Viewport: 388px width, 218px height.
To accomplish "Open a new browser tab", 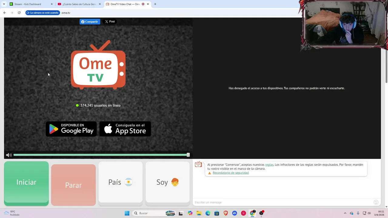I will (155, 4).
